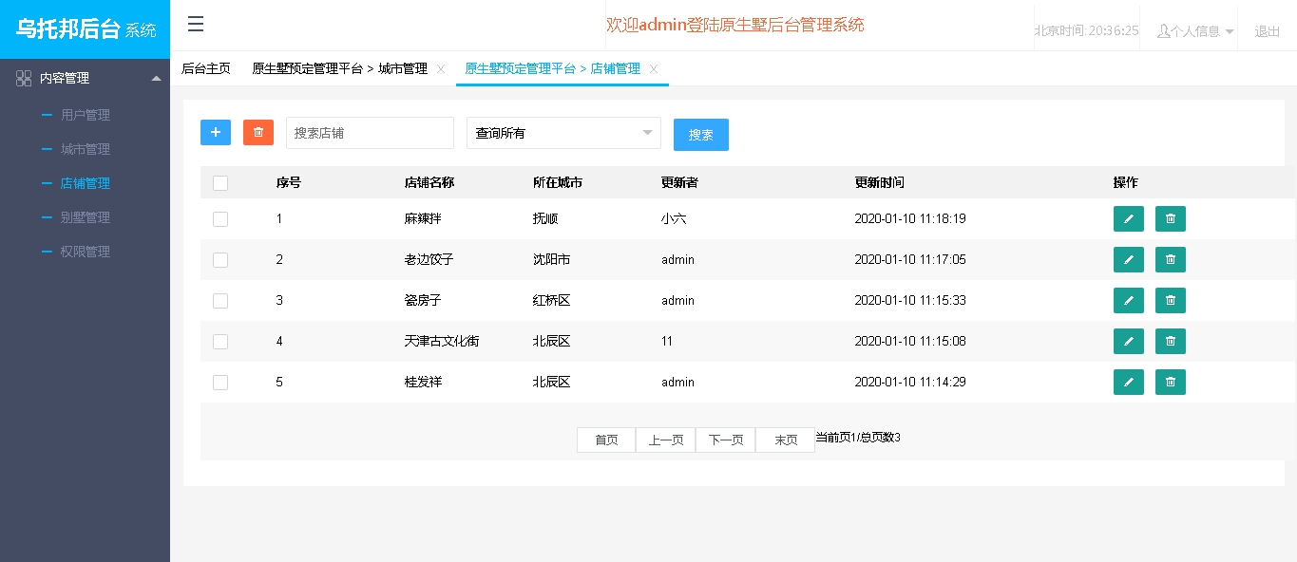
Task: Delete the 天津古文化街 store row
Action: pyautogui.click(x=1171, y=341)
